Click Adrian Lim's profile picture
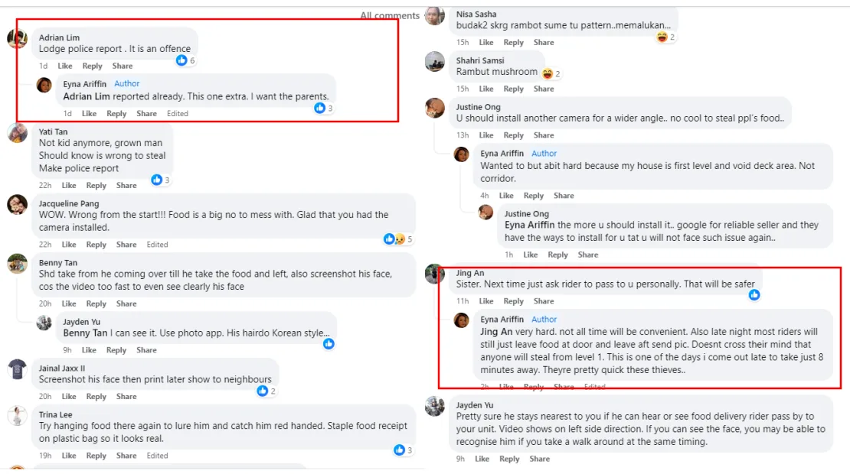The width and height of the screenshot is (850, 474). 18,39
